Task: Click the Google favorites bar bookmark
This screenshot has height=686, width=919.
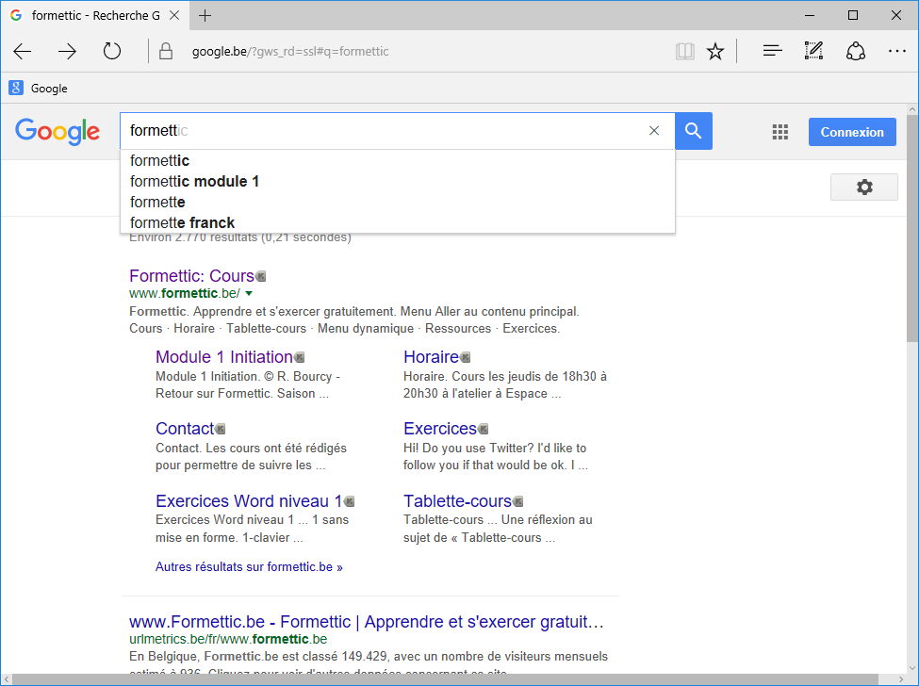Action: click(38, 89)
